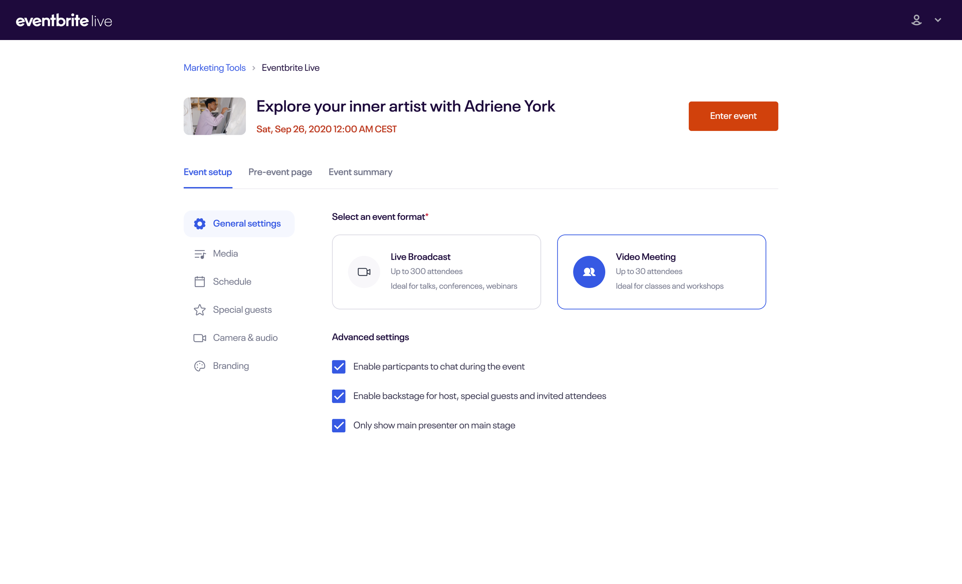Click 'Enable backstage for host' label text

coord(479,396)
